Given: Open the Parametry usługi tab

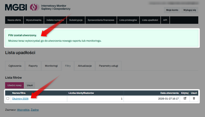Looking at the screenshot, I should coord(108,66).
